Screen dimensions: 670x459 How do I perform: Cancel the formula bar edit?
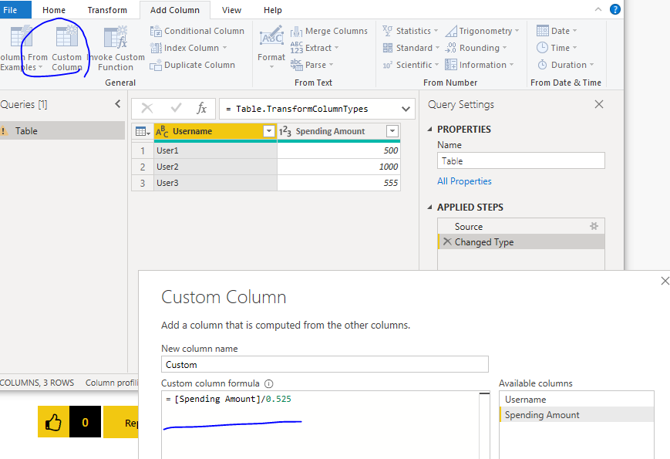click(147, 109)
